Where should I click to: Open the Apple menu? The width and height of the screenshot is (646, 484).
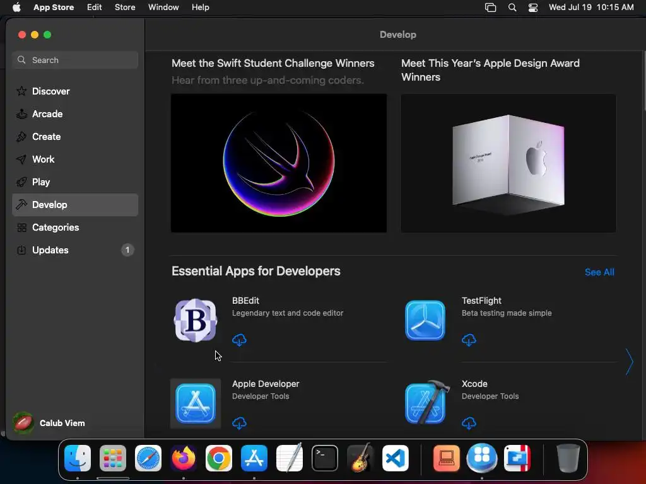tap(16, 8)
